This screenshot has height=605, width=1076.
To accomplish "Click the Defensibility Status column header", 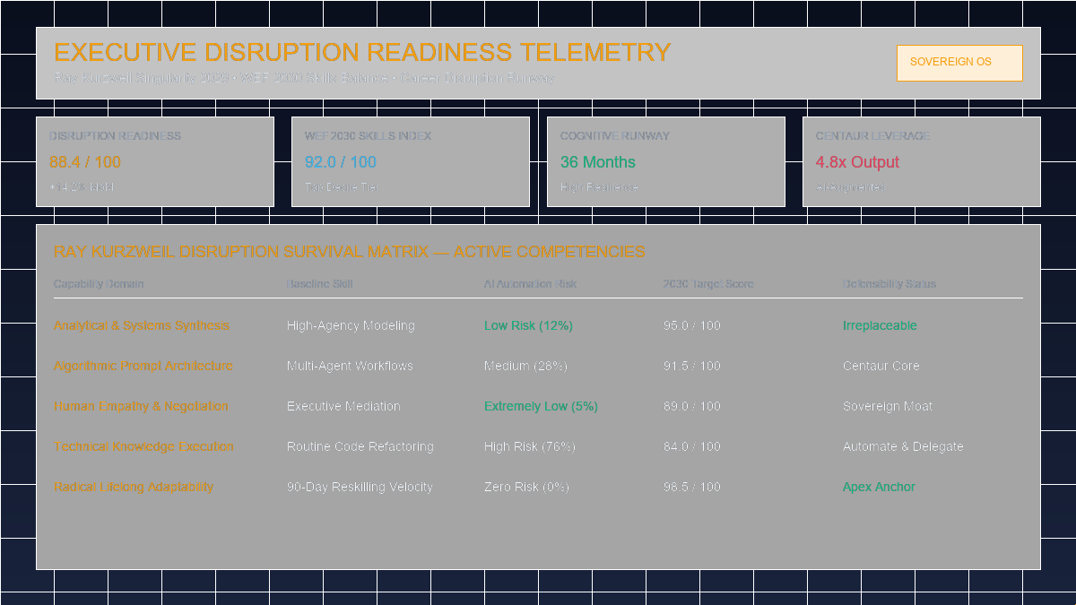I will (889, 284).
